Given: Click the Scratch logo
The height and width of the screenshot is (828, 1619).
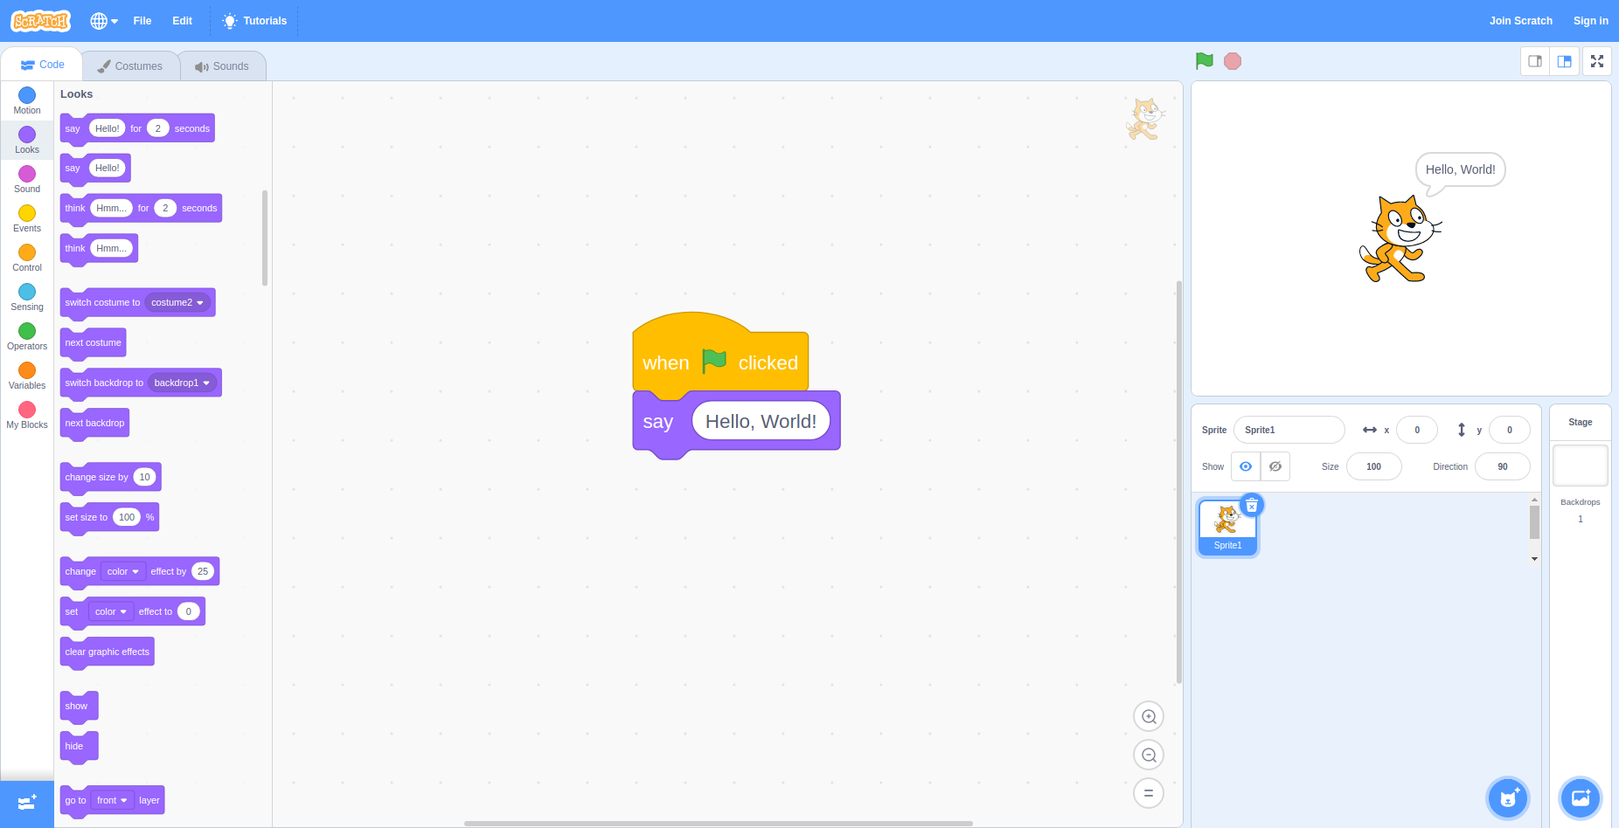Looking at the screenshot, I should [41, 20].
